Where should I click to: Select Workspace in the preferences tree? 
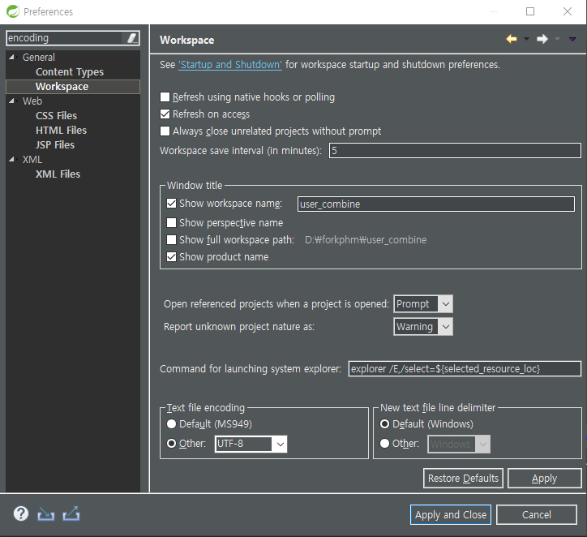[62, 87]
